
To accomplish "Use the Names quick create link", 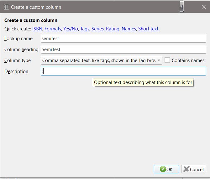I will tap(129, 29).
